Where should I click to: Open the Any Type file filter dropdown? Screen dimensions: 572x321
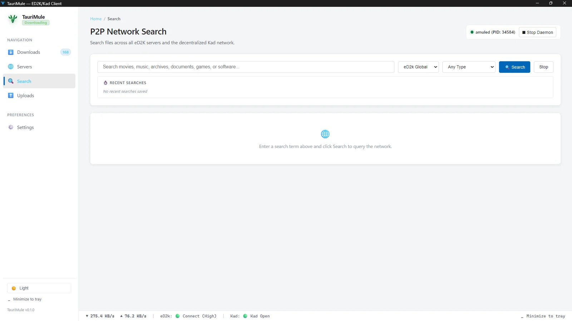click(x=469, y=67)
